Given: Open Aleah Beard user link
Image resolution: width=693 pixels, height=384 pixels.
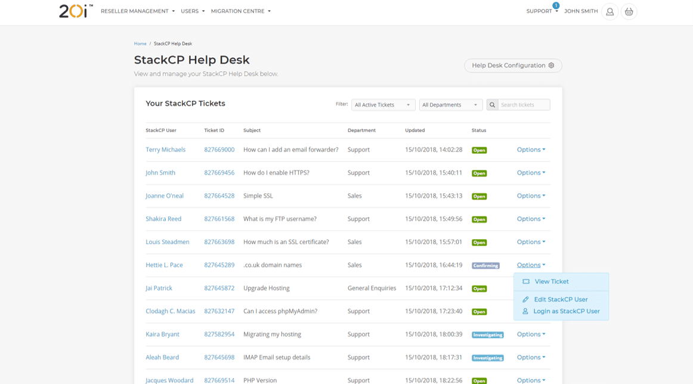Looking at the screenshot, I should 162,357.
